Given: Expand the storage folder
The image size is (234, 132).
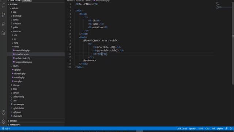Looking at the screenshot, I should coord(16,85).
